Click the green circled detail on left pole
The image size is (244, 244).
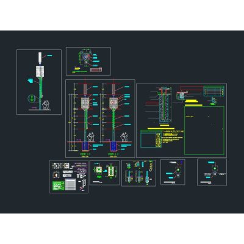coord(32,99)
